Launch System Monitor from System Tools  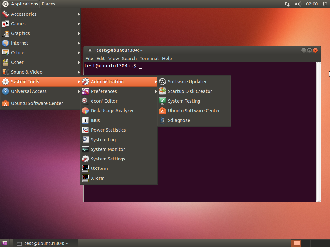(x=119, y=149)
